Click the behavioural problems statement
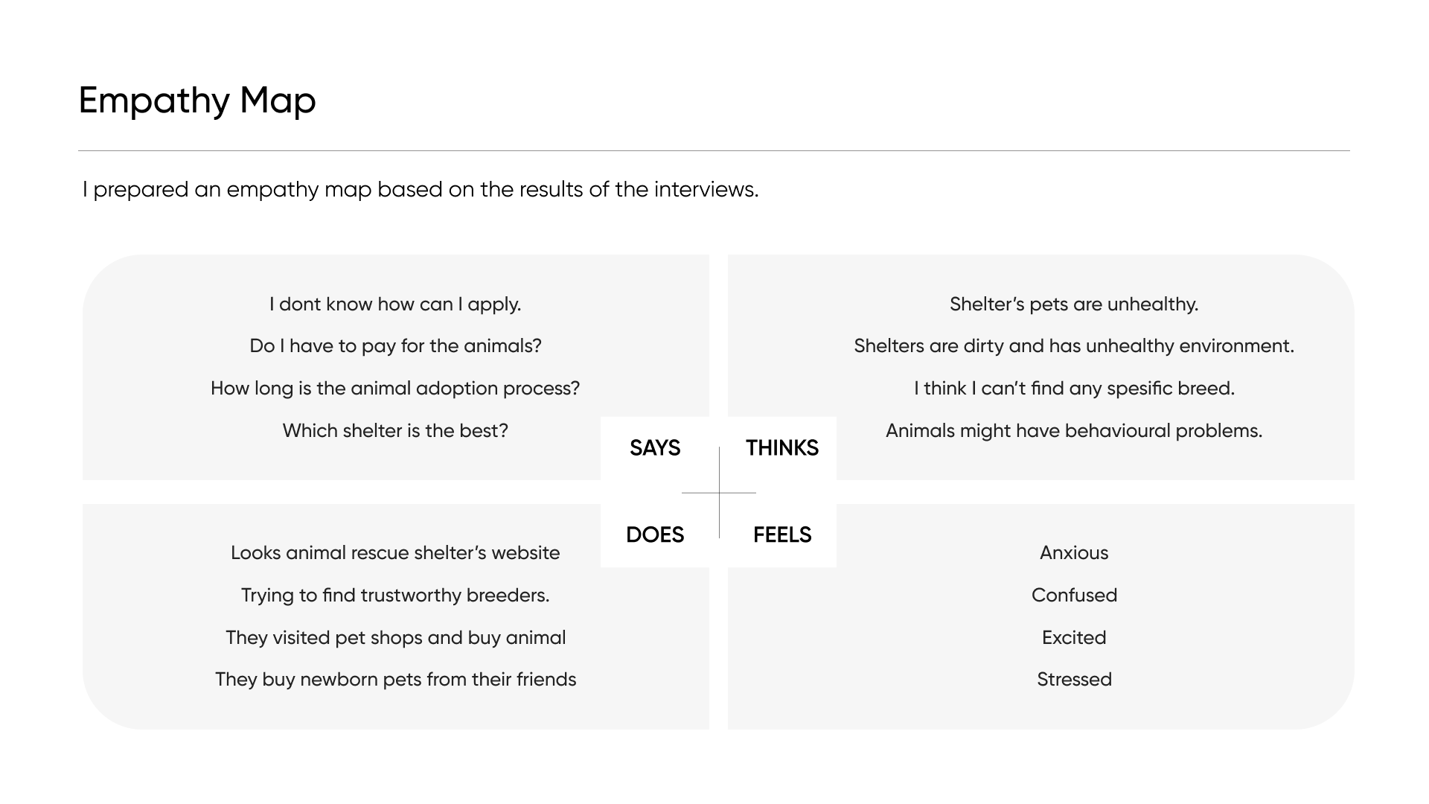The height and width of the screenshot is (804, 1429). coord(1074,431)
